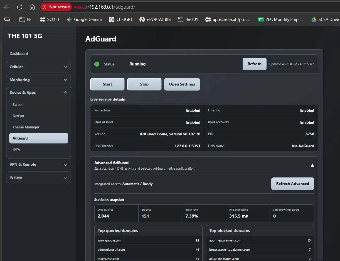Click the www.google.com queried domain row

(148, 240)
